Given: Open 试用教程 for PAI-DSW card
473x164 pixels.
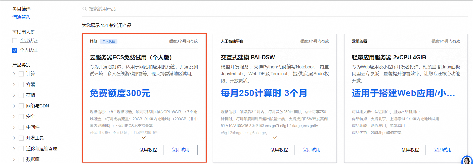Looking at the screenshot, I should pos(279,150).
